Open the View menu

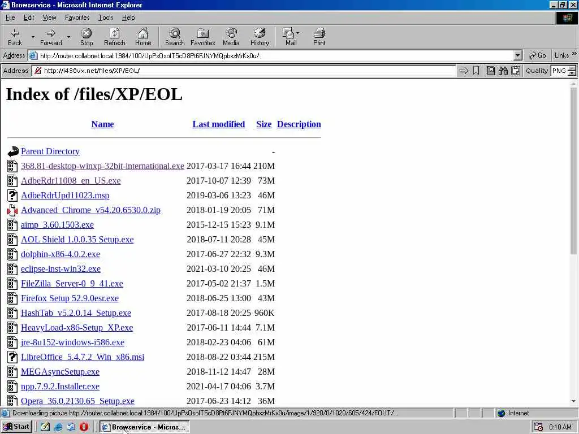pos(49,18)
